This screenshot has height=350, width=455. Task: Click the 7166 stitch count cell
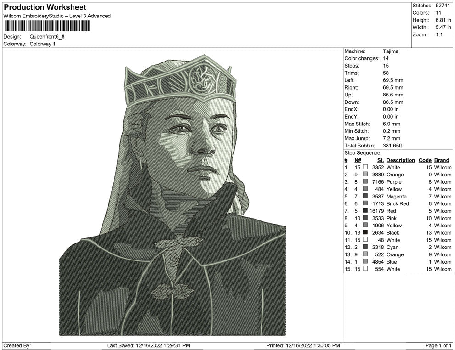click(x=378, y=182)
